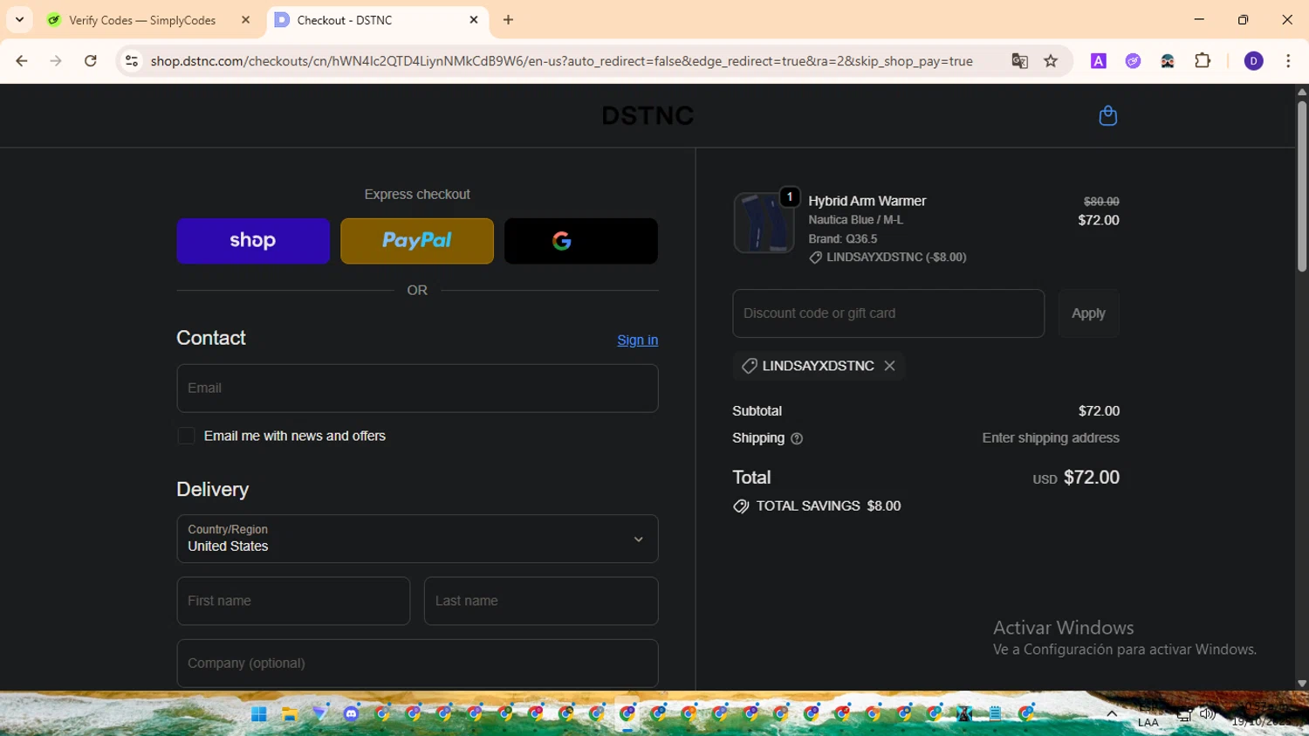Click the Hybrid Arm Warmer product thumbnail
The width and height of the screenshot is (1309, 736).
[x=764, y=223]
